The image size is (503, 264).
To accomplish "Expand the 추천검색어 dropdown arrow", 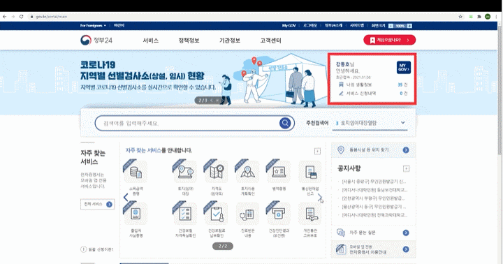I will click(x=403, y=122).
